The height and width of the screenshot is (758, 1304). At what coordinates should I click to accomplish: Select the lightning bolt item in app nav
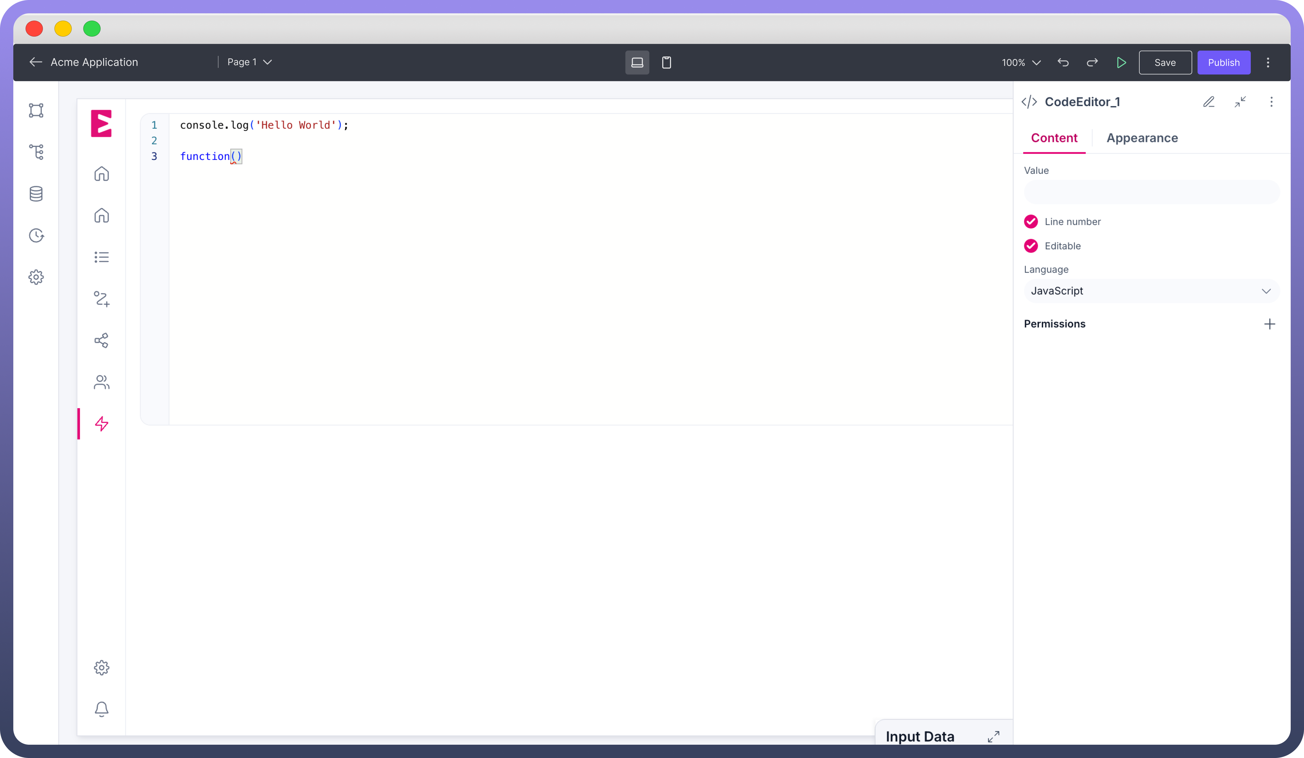click(x=101, y=424)
